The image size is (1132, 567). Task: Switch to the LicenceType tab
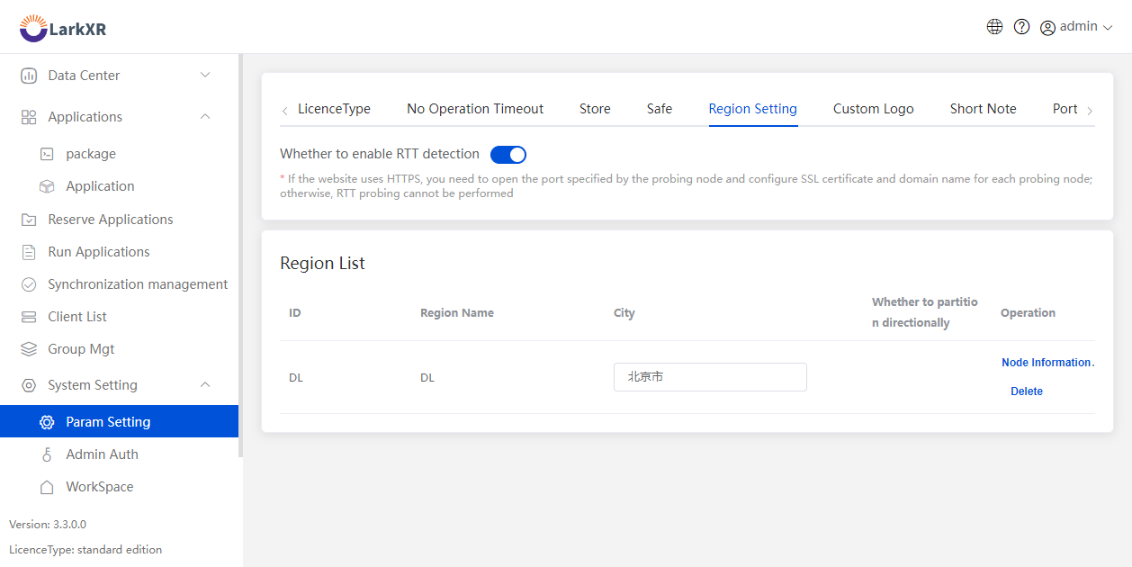(x=334, y=109)
